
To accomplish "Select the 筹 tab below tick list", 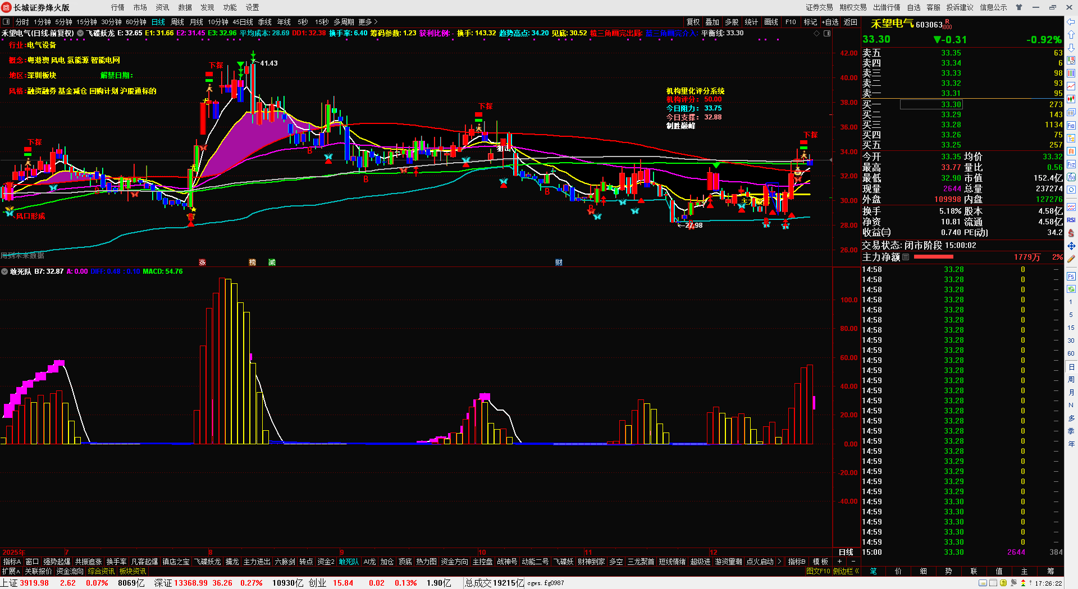I will (1050, 571).
